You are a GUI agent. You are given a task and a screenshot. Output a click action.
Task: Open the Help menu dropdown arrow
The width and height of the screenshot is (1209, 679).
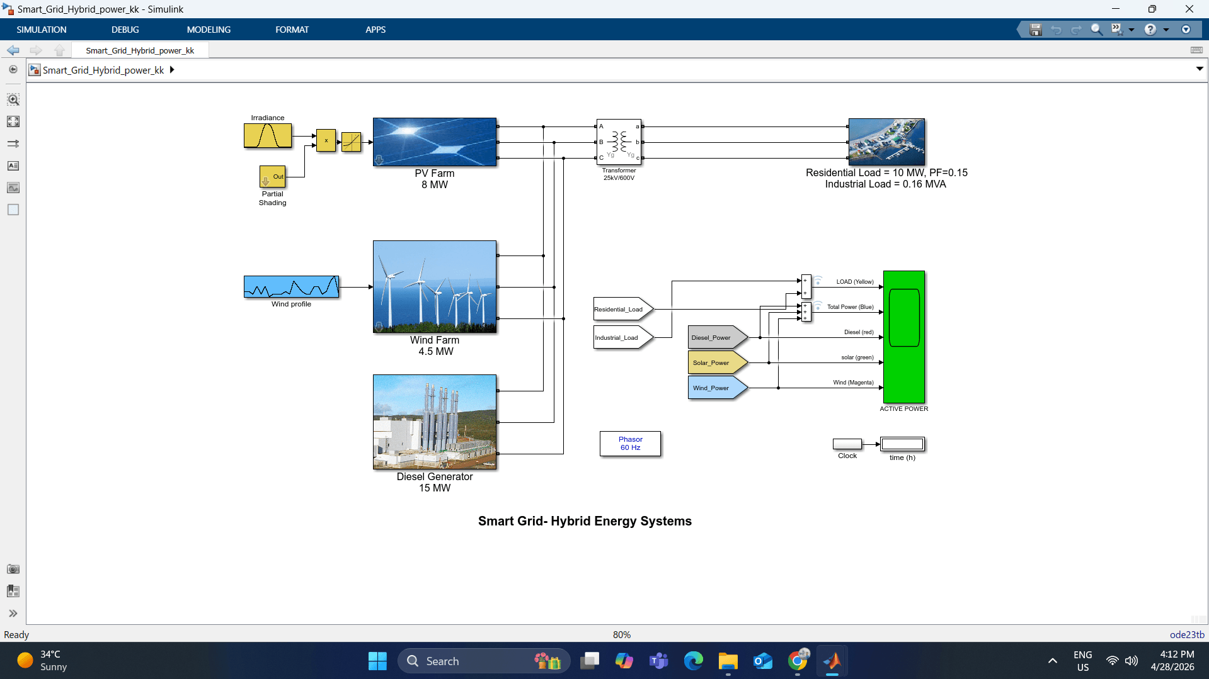click(1167, 30)
